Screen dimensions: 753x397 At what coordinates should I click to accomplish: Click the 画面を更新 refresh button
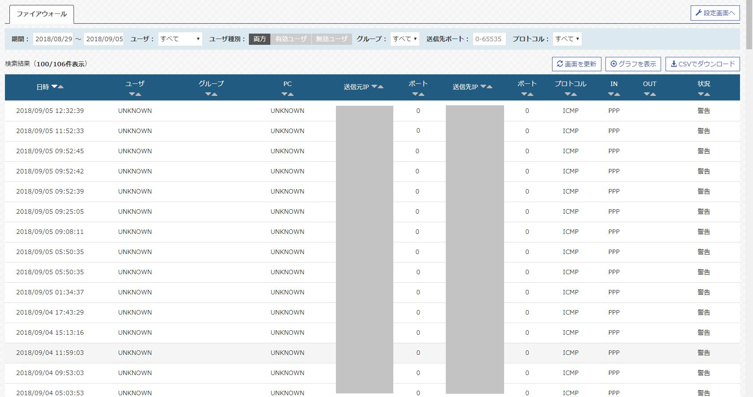[x=576, y=64]
